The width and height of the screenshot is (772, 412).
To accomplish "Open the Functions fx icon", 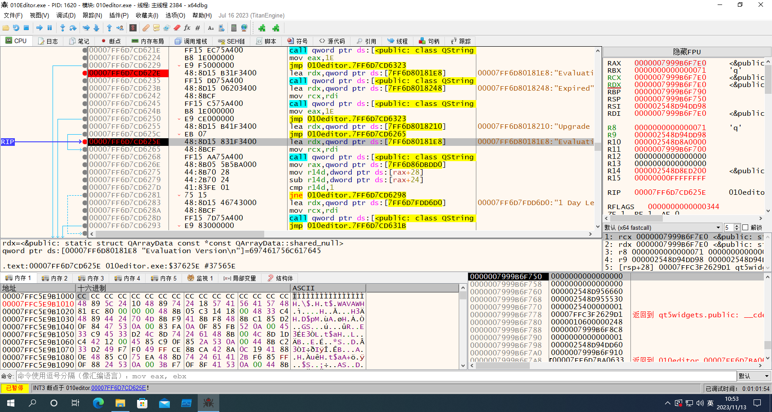I will point(187,28).
